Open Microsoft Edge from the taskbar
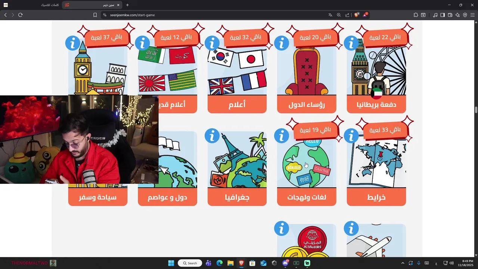The height and width of the screenshot is (269, 478). [x=220, y=263]
